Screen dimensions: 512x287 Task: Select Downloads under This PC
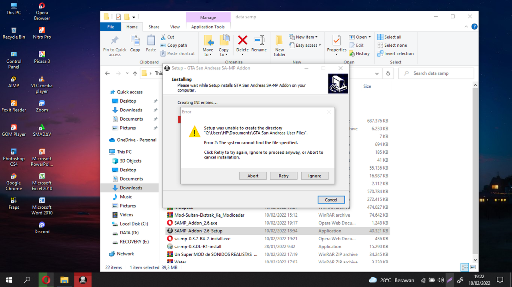[131, 188]
